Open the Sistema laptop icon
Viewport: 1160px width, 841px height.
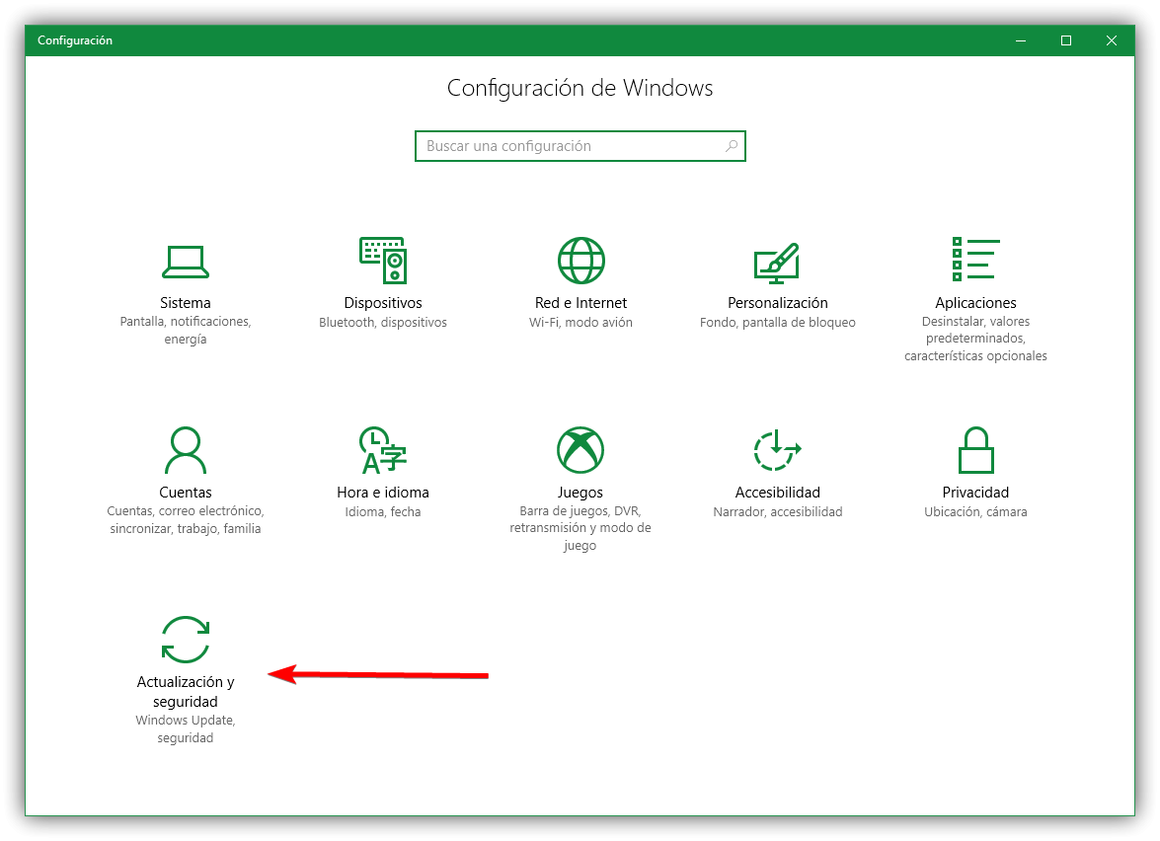186,261
